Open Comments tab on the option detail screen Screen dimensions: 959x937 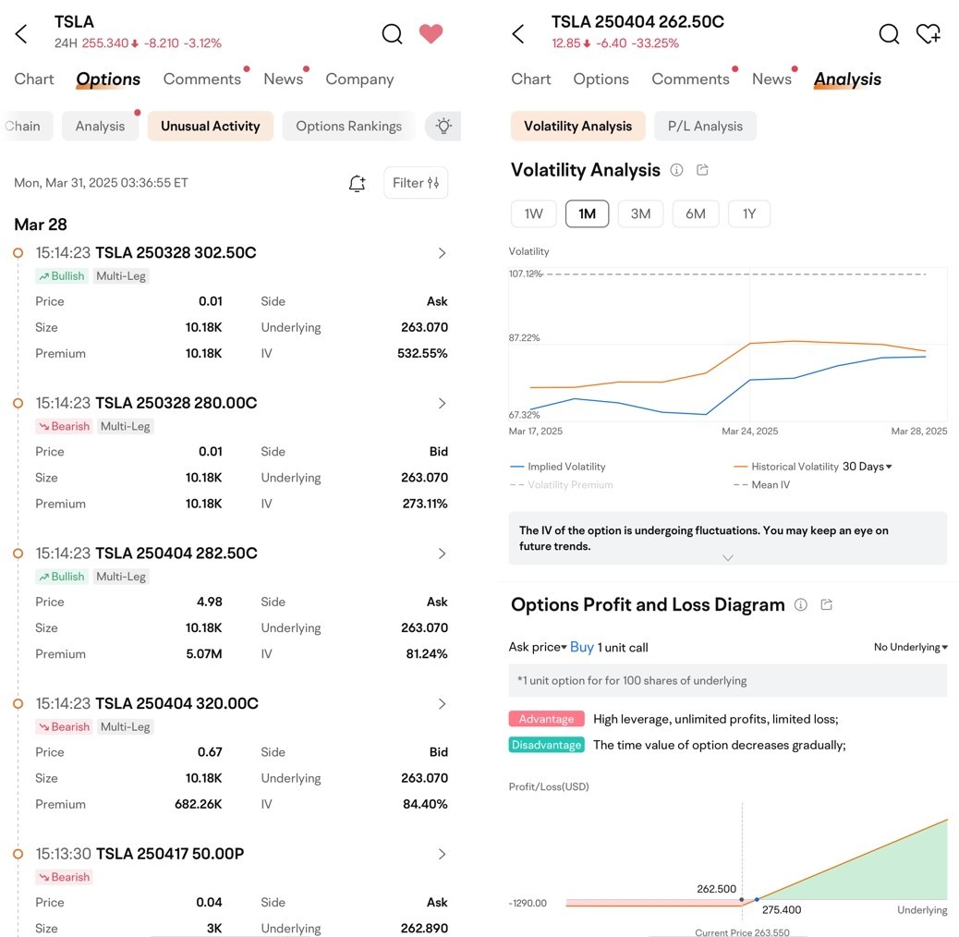tap(690, 79)
